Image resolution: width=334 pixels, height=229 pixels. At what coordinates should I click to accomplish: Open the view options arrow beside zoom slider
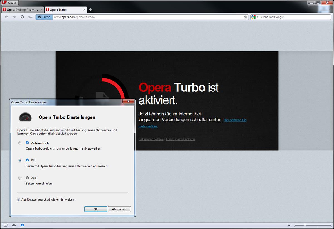click(289, 225)
